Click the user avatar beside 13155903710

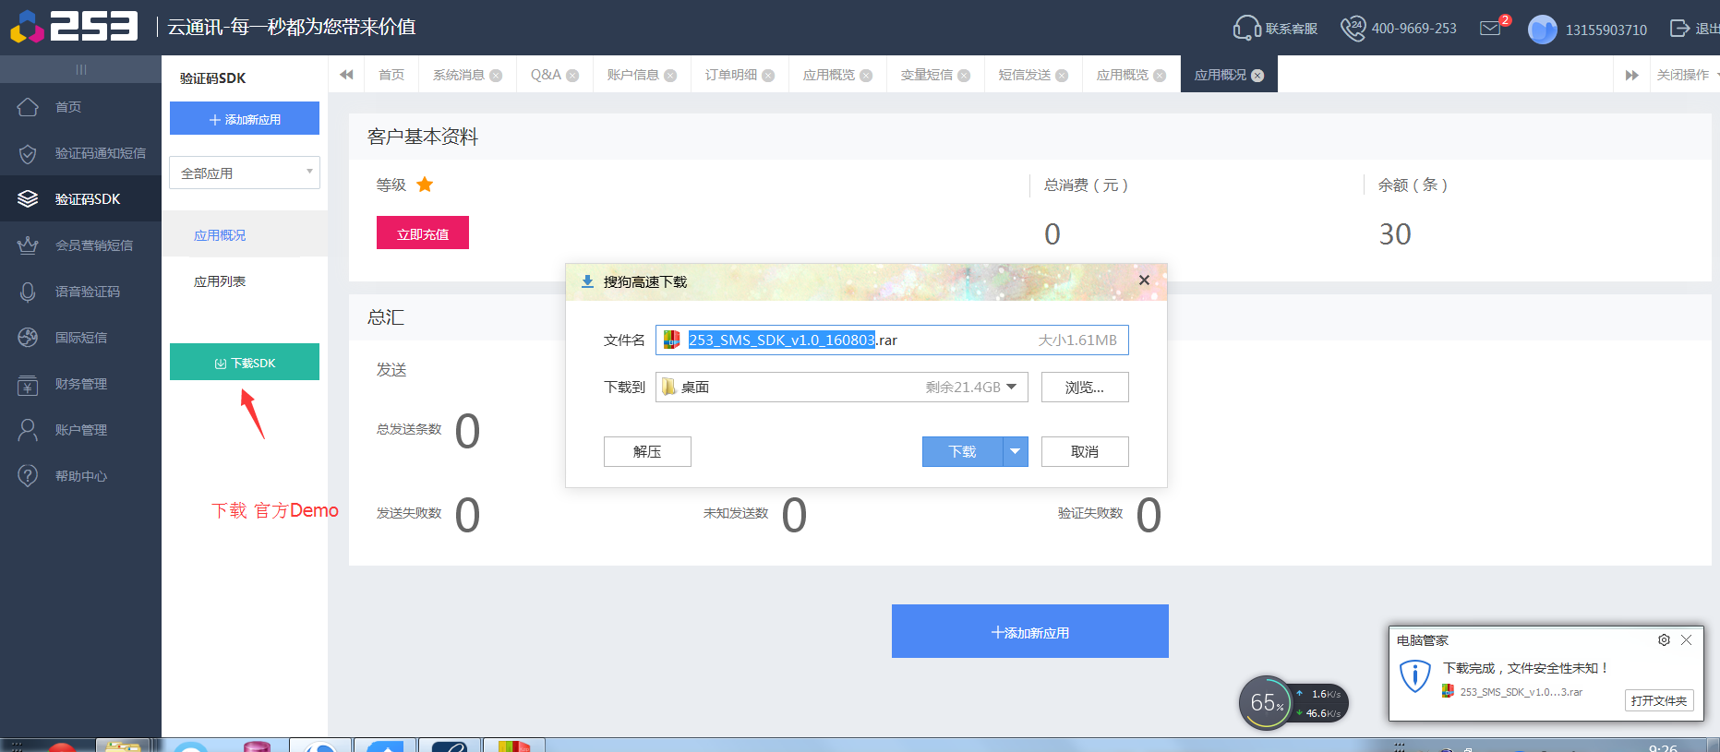click(1543, 30)
